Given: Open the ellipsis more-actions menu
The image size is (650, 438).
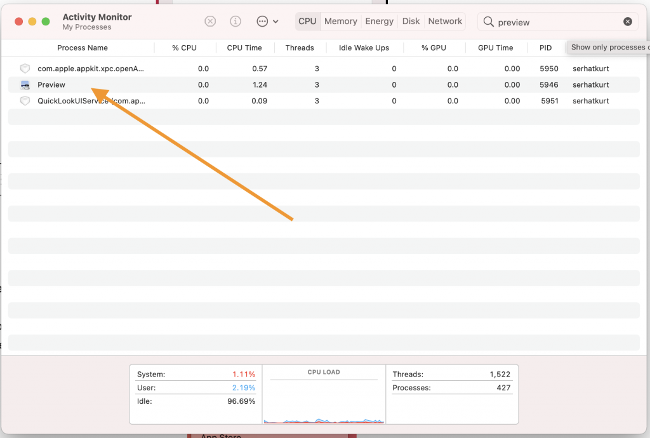Looking at the screenshot, I should 267,21.
